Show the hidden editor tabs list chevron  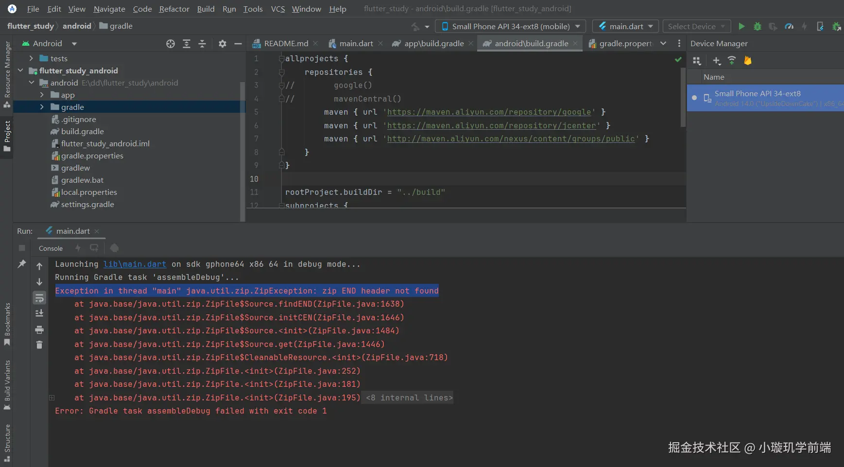tap(663, 43)
